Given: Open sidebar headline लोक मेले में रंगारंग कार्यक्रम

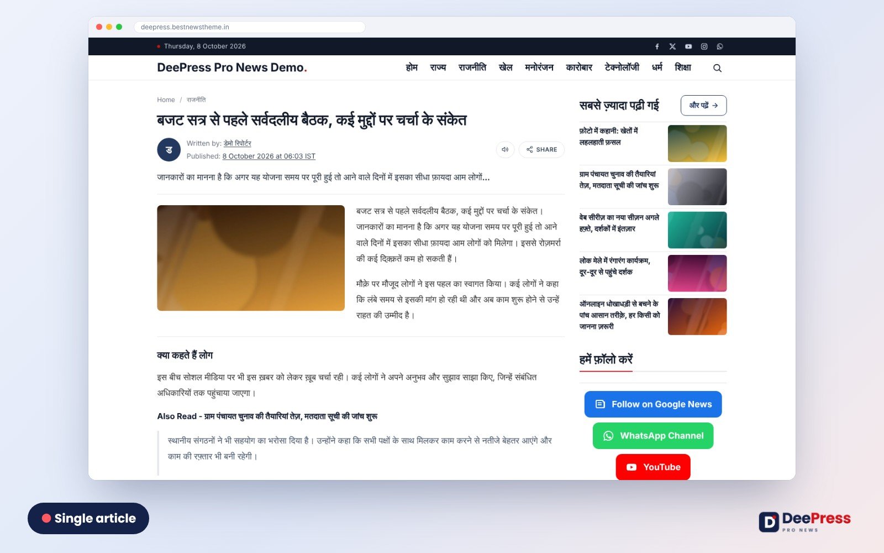Looking at the screenshot, I should [615, 266].
